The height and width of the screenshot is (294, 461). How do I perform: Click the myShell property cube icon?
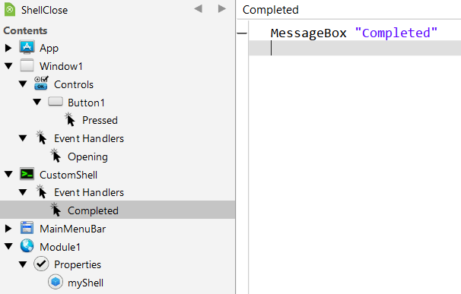(56, 282)
